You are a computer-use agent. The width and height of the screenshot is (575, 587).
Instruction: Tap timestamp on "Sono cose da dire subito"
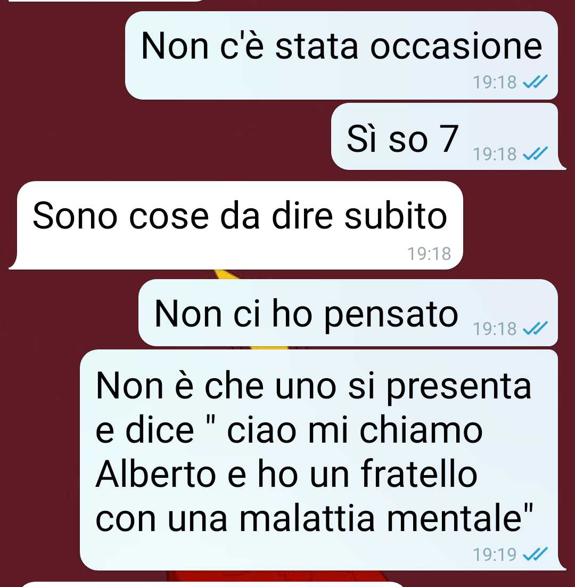click(x=429, y=254)
